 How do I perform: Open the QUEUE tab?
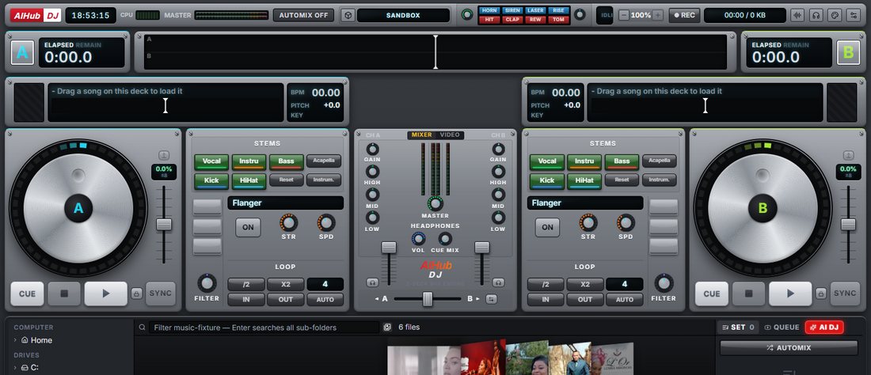pos(782,328)
